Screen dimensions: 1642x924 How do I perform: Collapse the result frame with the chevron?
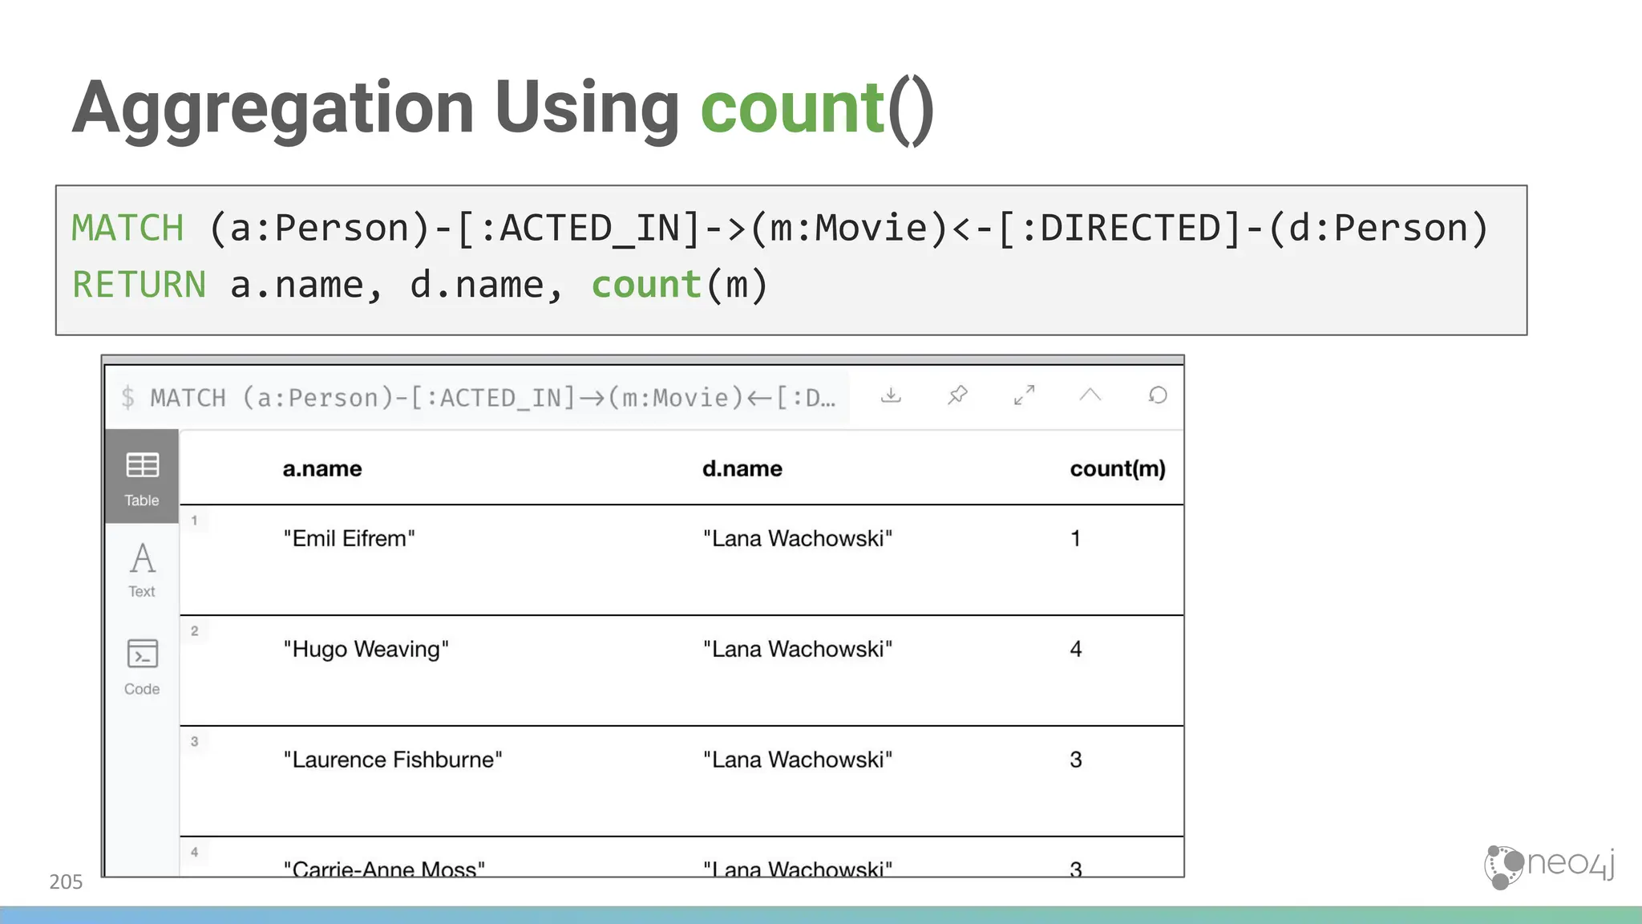point(1090,395)
